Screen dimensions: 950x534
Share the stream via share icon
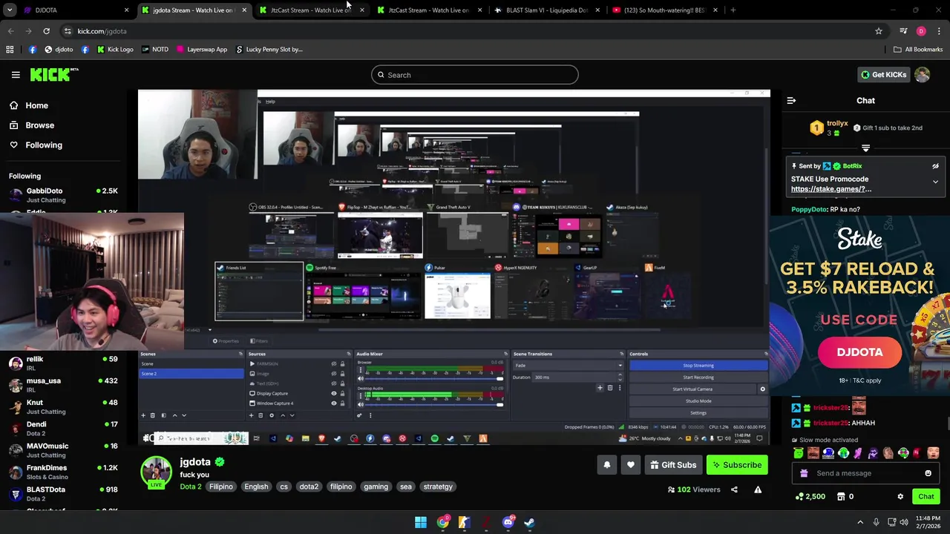point(734,489)
